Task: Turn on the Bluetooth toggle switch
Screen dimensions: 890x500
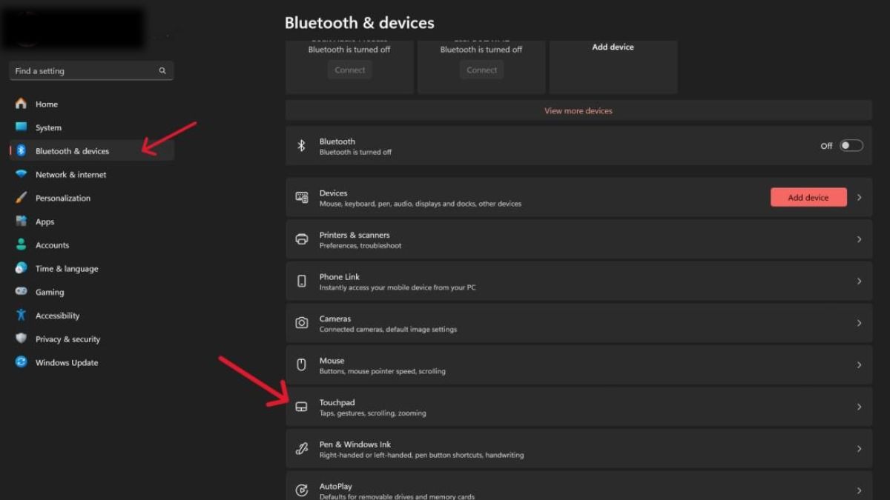Action: pyautogui.click(x=851, y=146)
